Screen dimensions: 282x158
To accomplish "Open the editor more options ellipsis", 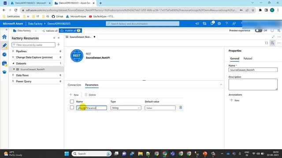I will pos(278,43).
